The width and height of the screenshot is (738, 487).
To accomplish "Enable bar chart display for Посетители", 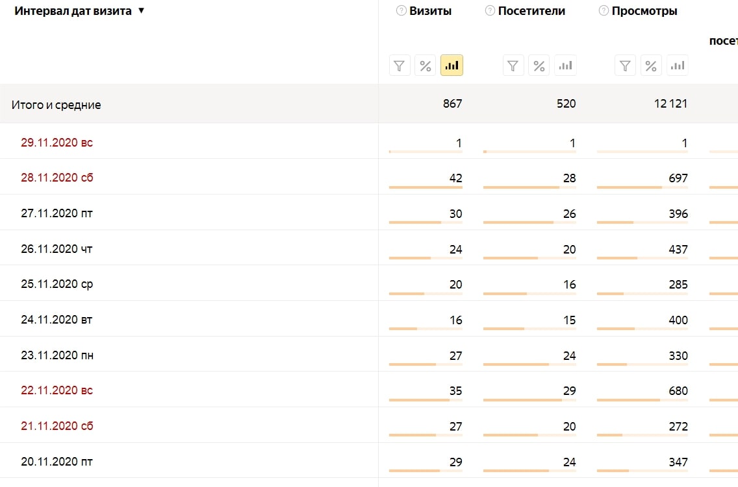I will (565, 65).
